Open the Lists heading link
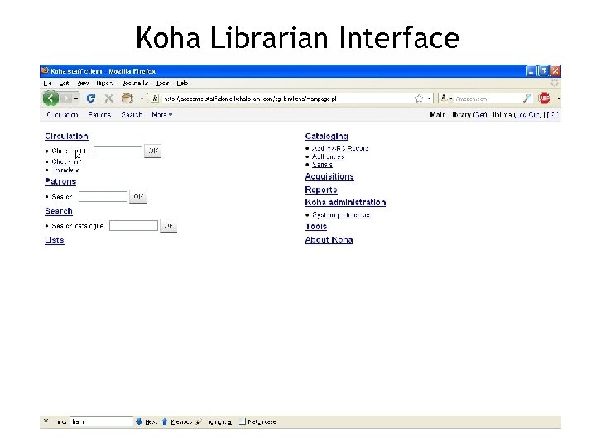Viewport: 596px width, 447px height. coord(55,240)
